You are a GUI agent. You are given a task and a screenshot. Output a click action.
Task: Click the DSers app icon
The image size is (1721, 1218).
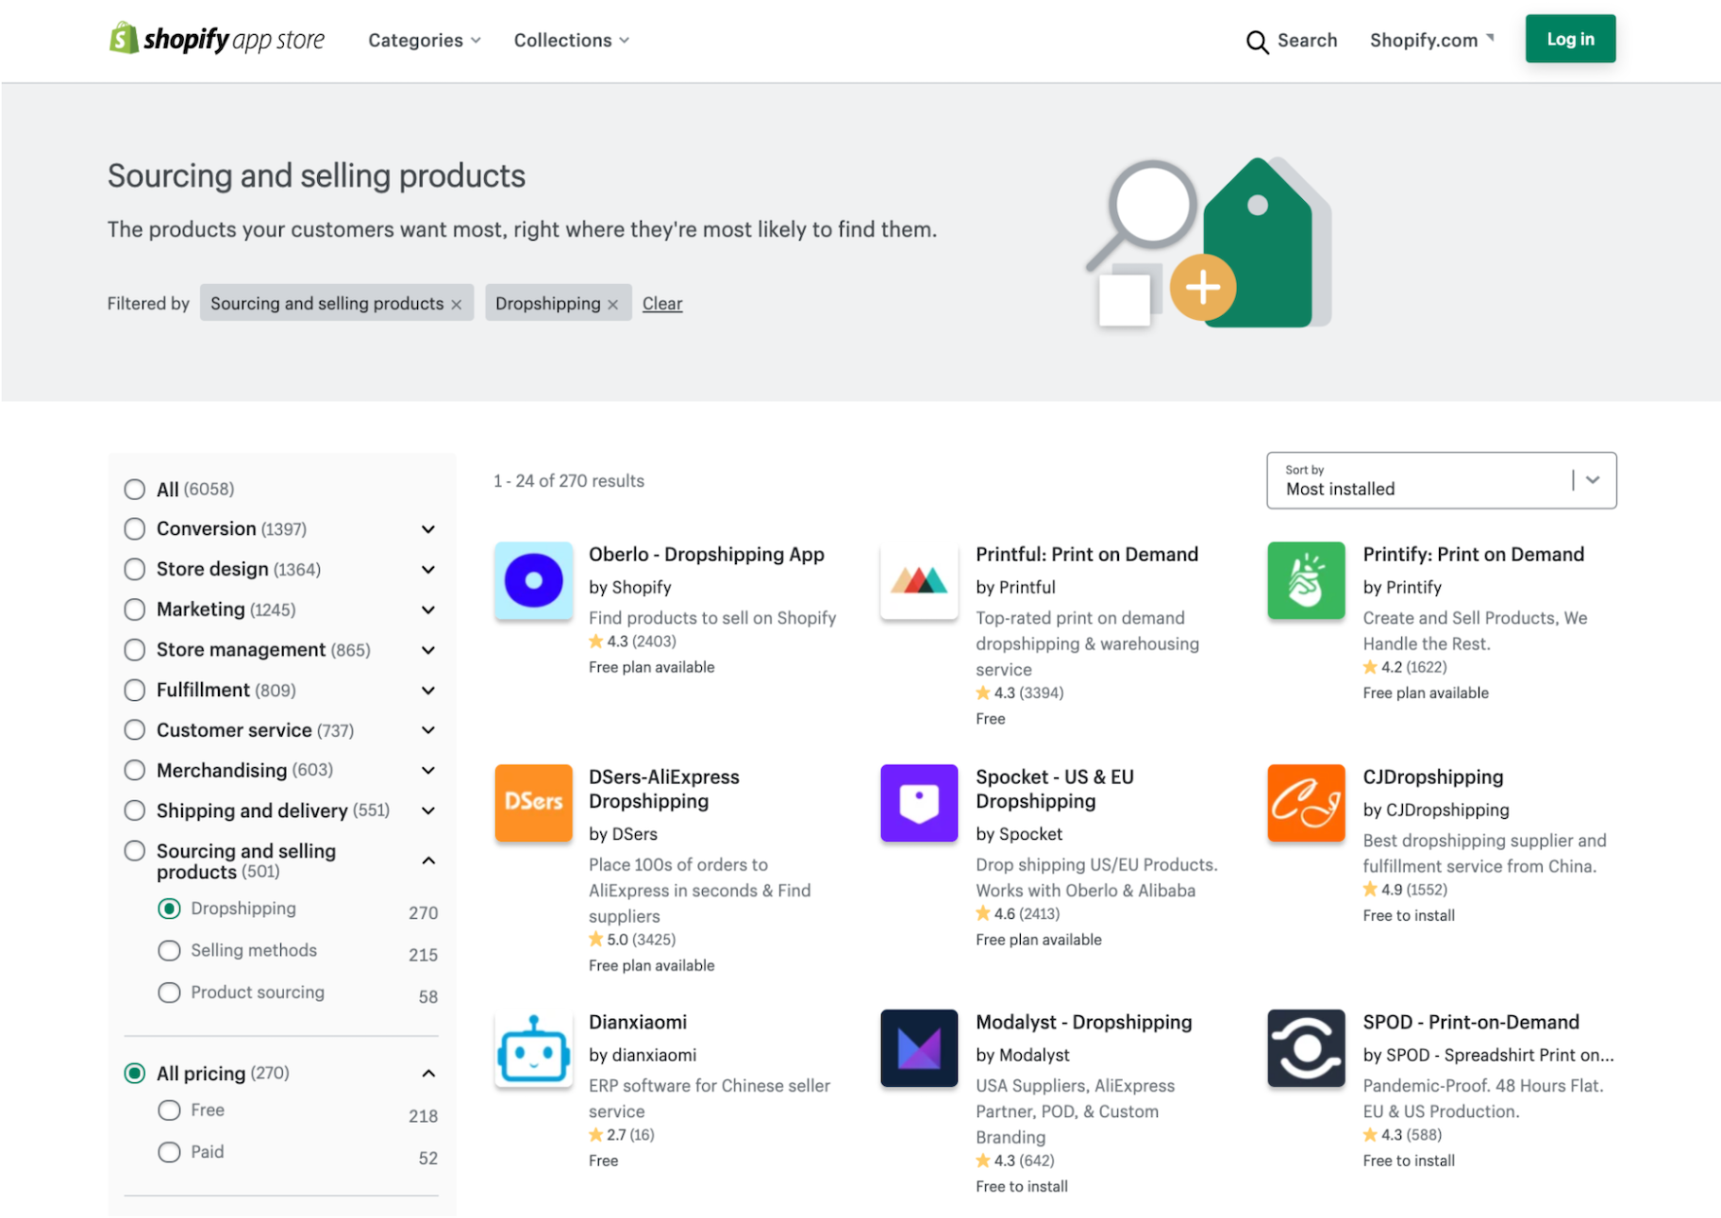(534, 803)
